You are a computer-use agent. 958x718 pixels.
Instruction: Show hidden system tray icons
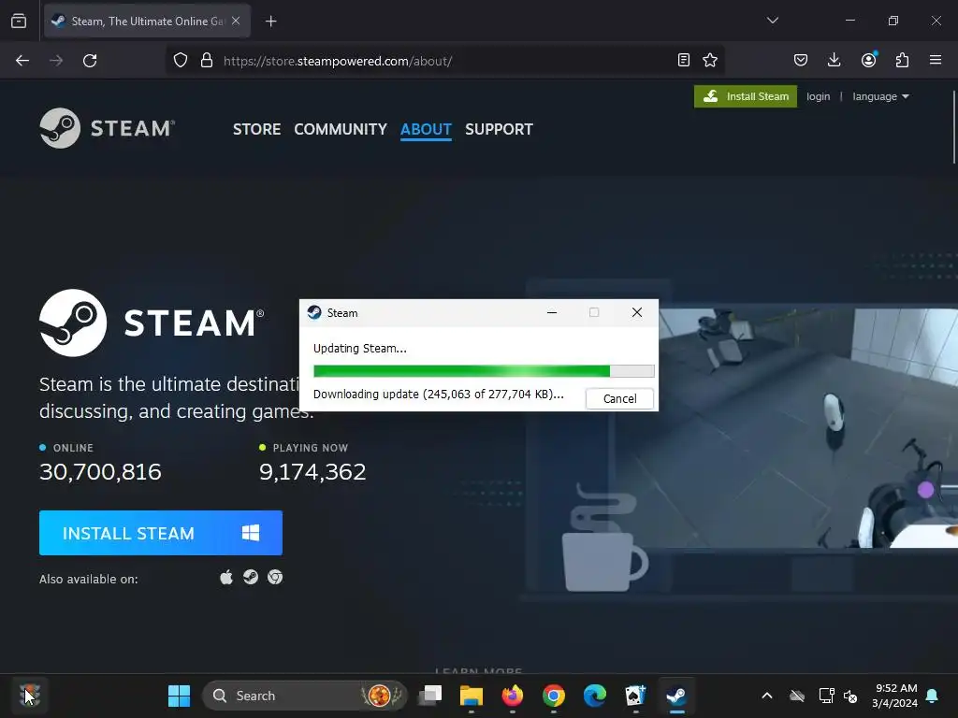pos(767,696)
